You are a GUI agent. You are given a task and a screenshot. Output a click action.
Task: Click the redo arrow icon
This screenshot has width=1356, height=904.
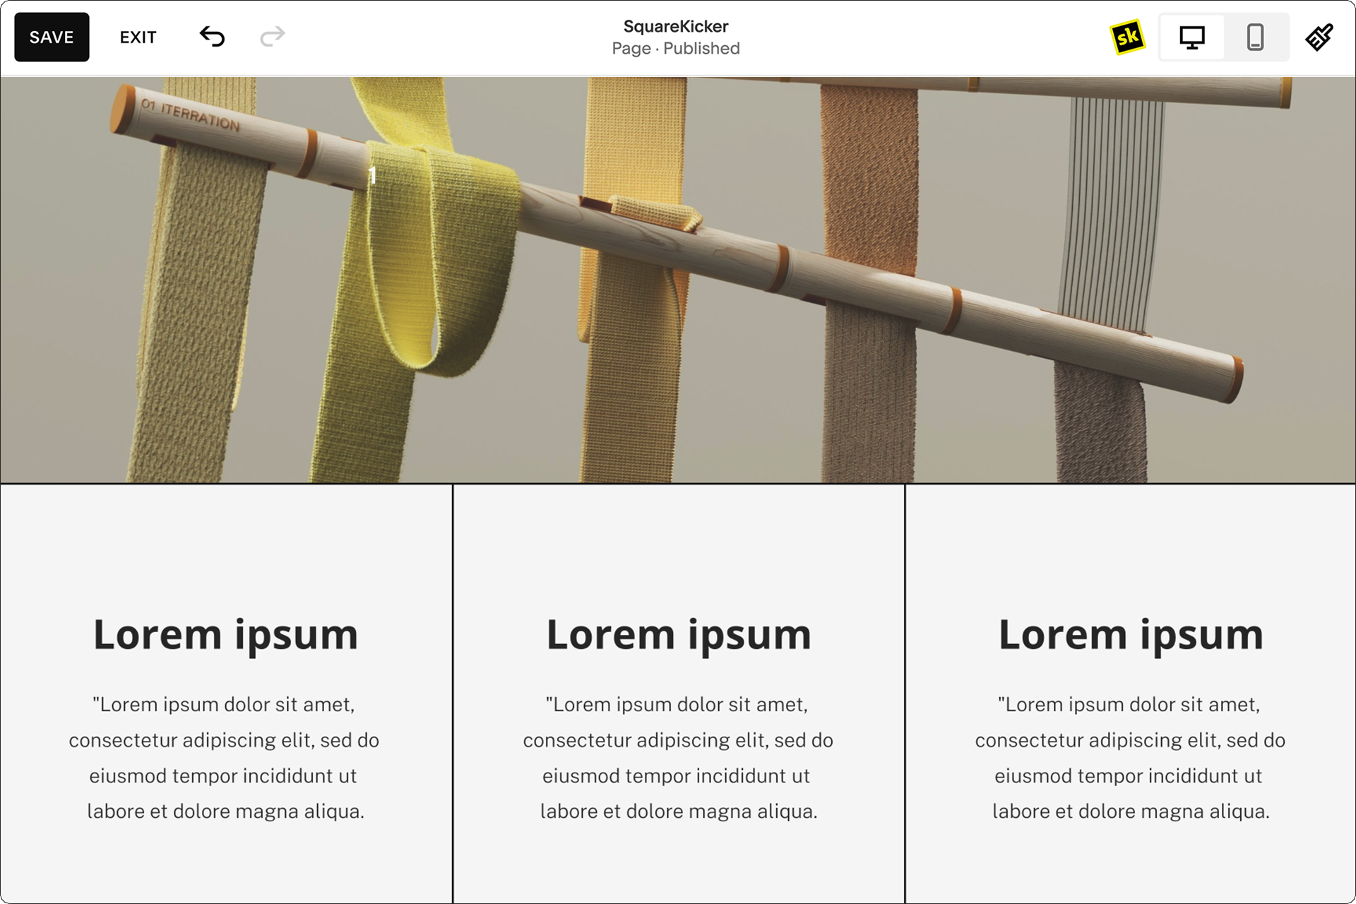coord(270,37)
